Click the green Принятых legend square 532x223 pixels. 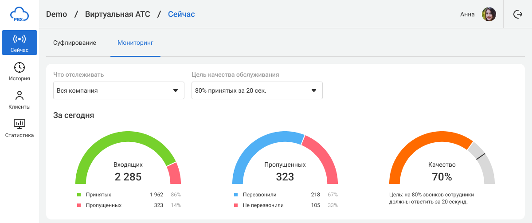tap(79, 195)
